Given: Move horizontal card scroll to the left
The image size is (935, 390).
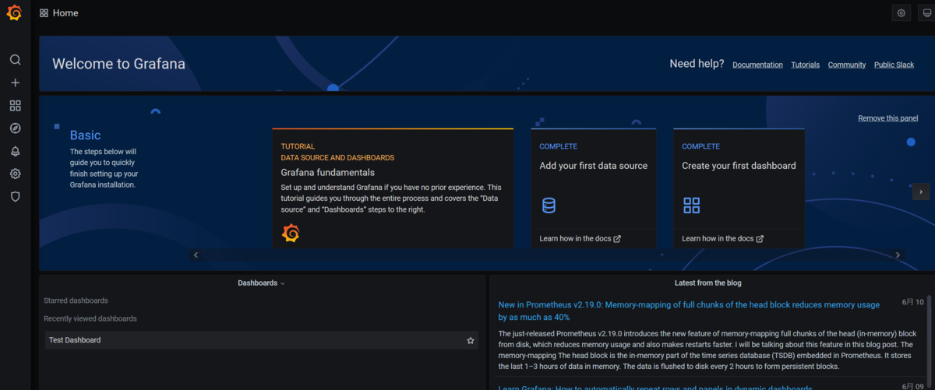Looking at the screenshot, I should pyautogui.click(x=196, y=255).
